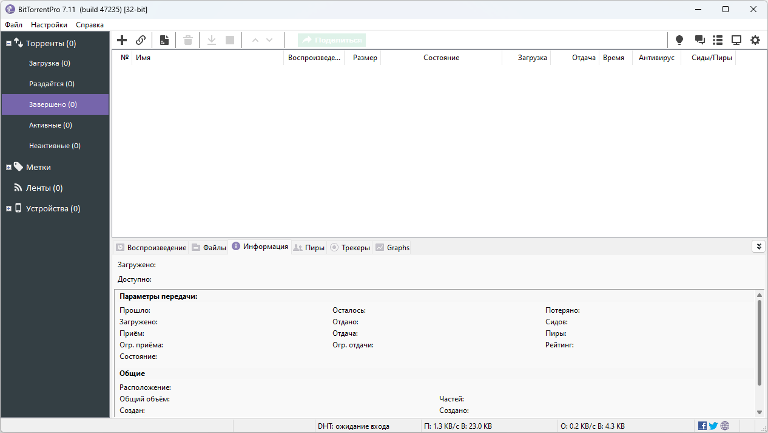
Task: Toggle the list view icon in toolbar
Action: click(718, 40)
